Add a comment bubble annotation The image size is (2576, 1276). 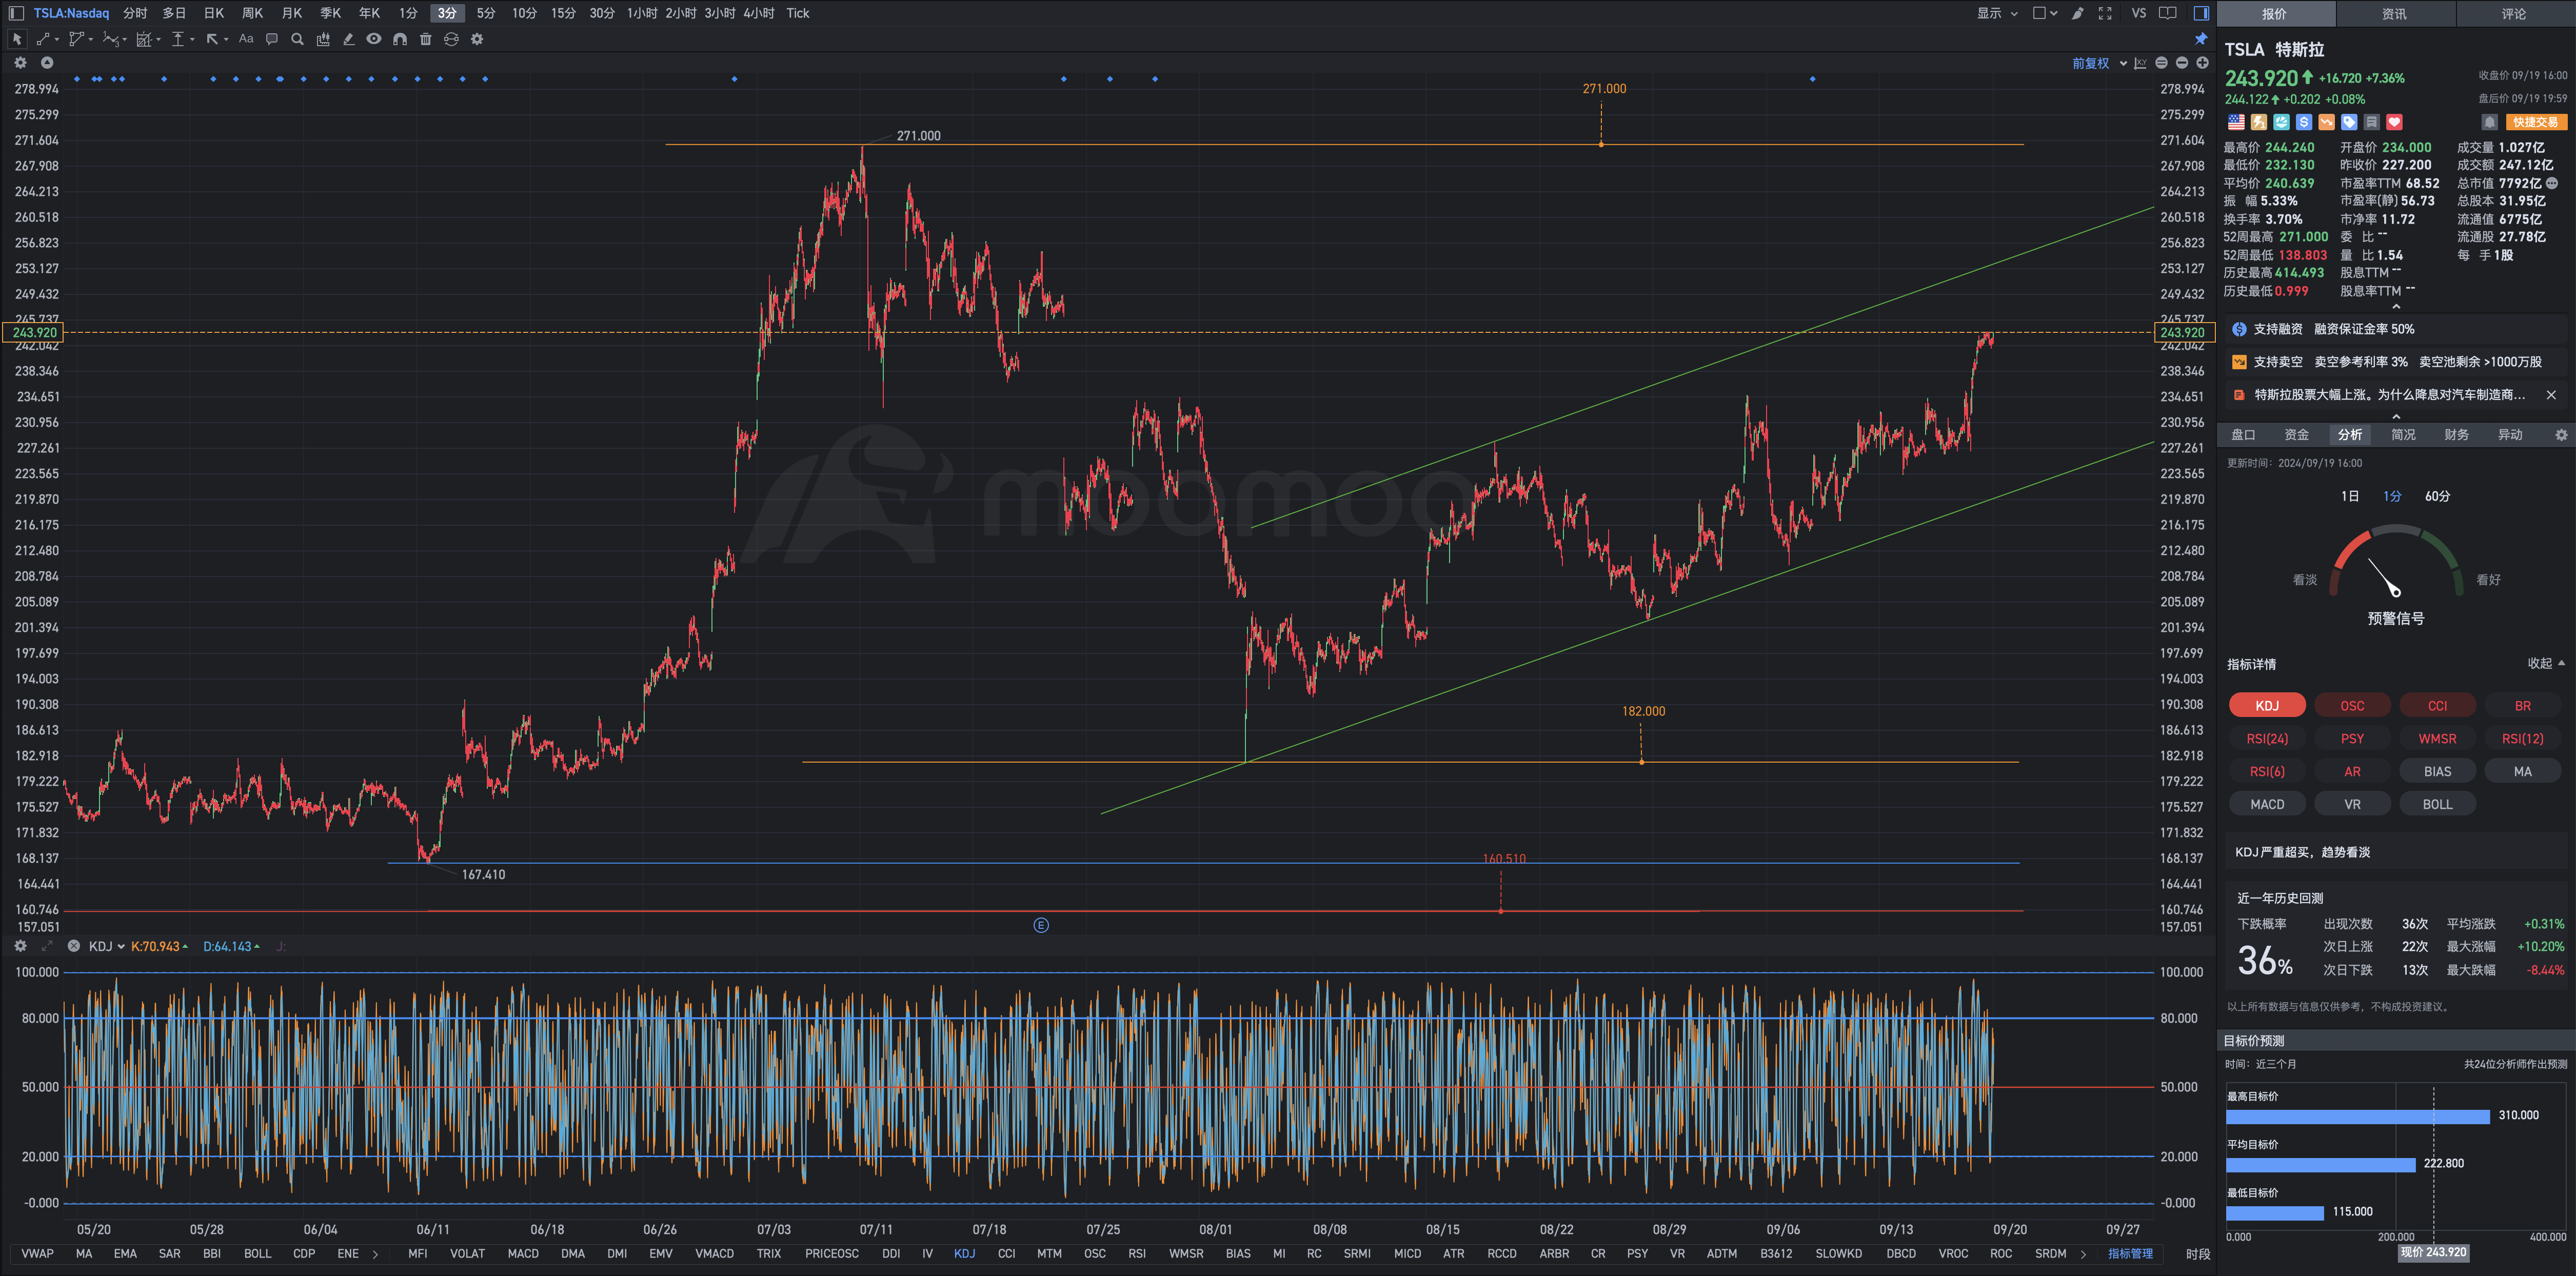[271, 39]
